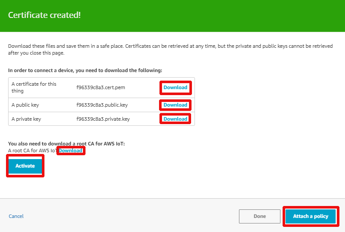Click the 'A private key' label
345x232 pixels.
(x=26, y=119)
